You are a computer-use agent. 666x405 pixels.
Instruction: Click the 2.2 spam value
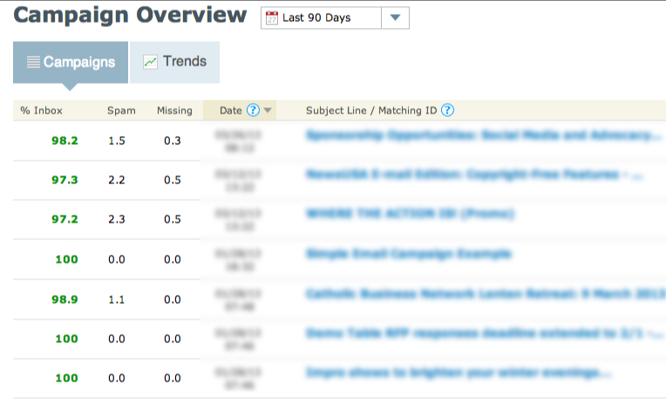[x=117, y=180]
